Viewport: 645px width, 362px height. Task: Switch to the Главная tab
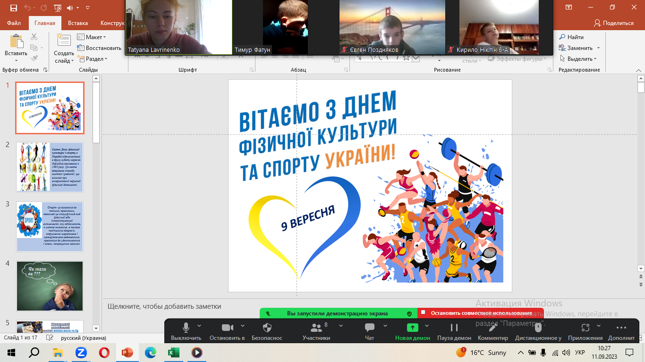pyautogui.click(x=45, y=23)
